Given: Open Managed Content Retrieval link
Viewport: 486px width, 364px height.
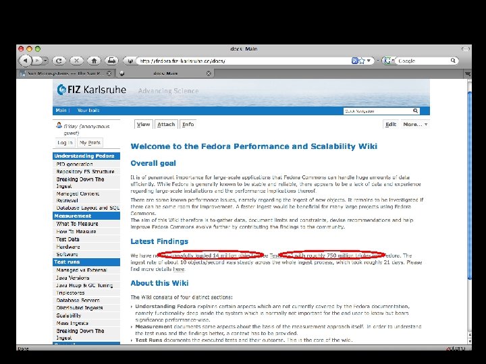Looking at the screenshot, I should pos(78,197).
